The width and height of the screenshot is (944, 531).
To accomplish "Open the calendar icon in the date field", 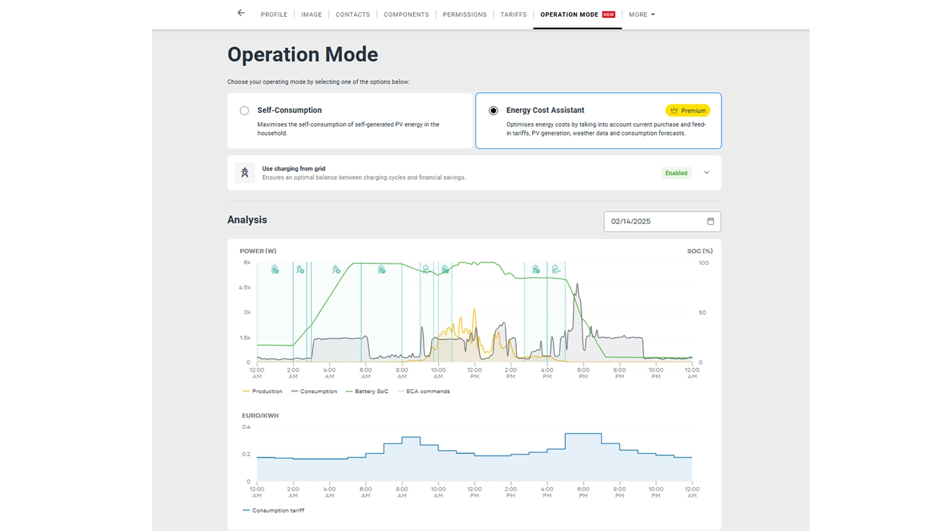I will pos(710,221).
